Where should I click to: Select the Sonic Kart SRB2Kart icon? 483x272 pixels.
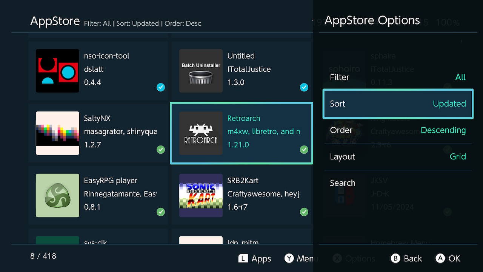pyautogui.click(x=201, y=195)
